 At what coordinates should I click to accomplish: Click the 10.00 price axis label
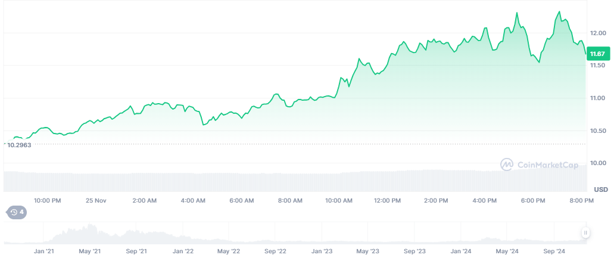pyautogui.click(x=597, y=163)
